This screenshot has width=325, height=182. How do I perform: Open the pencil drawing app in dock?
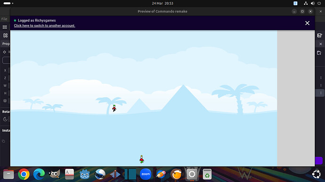(x=161, y=174)
